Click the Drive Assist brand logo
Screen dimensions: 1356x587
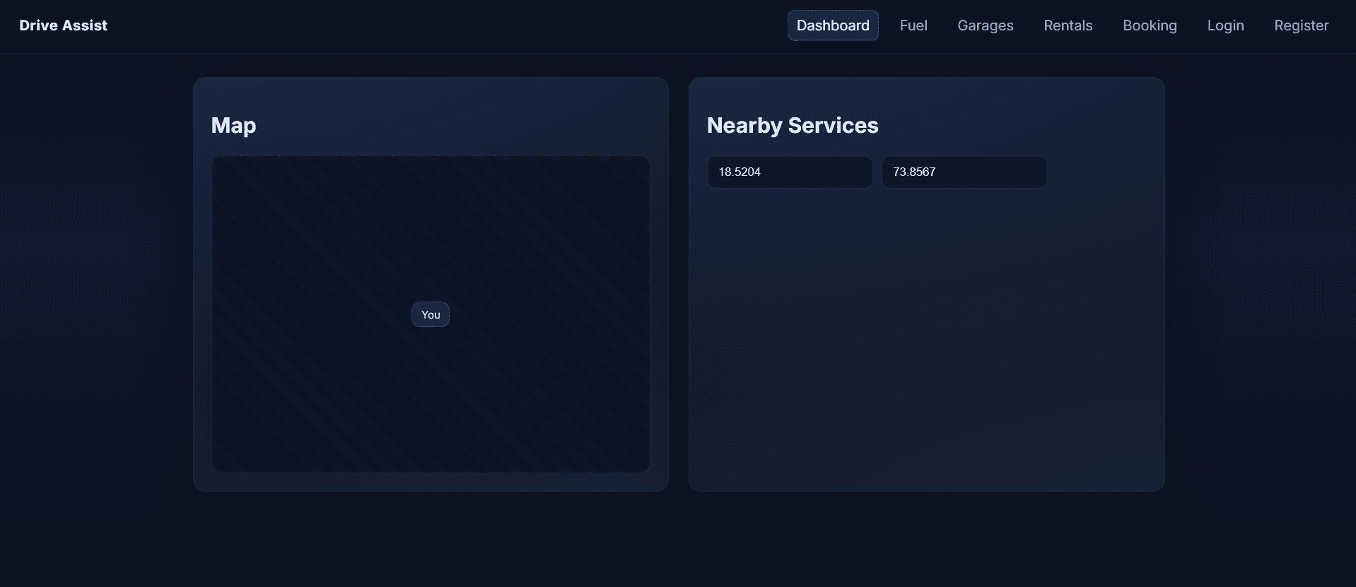click(x=63, y=25)
